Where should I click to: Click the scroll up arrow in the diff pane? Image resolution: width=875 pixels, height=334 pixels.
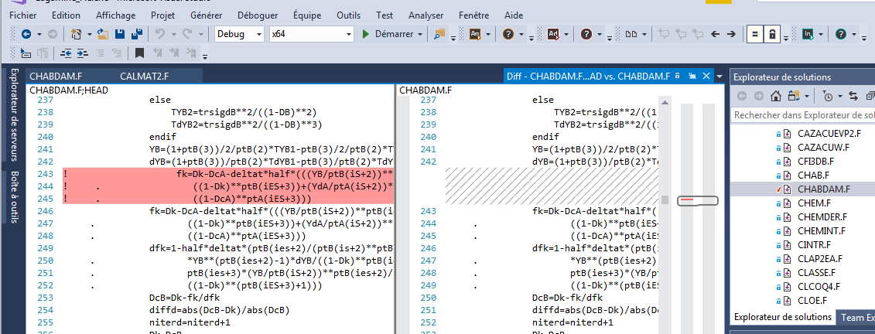click(x=664, y=102)
